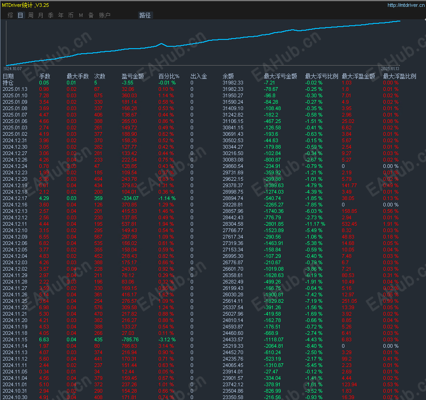Switch to the 年 yearly tab
The width and height of the screenshot is (426, 400).
(x=61, y=15)
